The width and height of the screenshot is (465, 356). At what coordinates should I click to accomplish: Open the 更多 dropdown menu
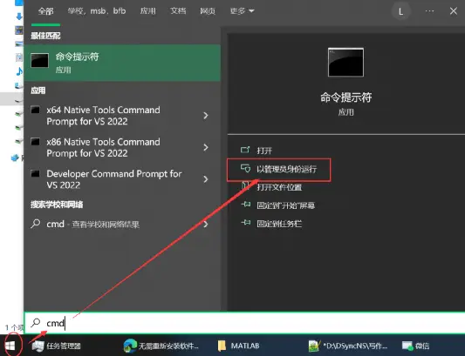[242, 11]
